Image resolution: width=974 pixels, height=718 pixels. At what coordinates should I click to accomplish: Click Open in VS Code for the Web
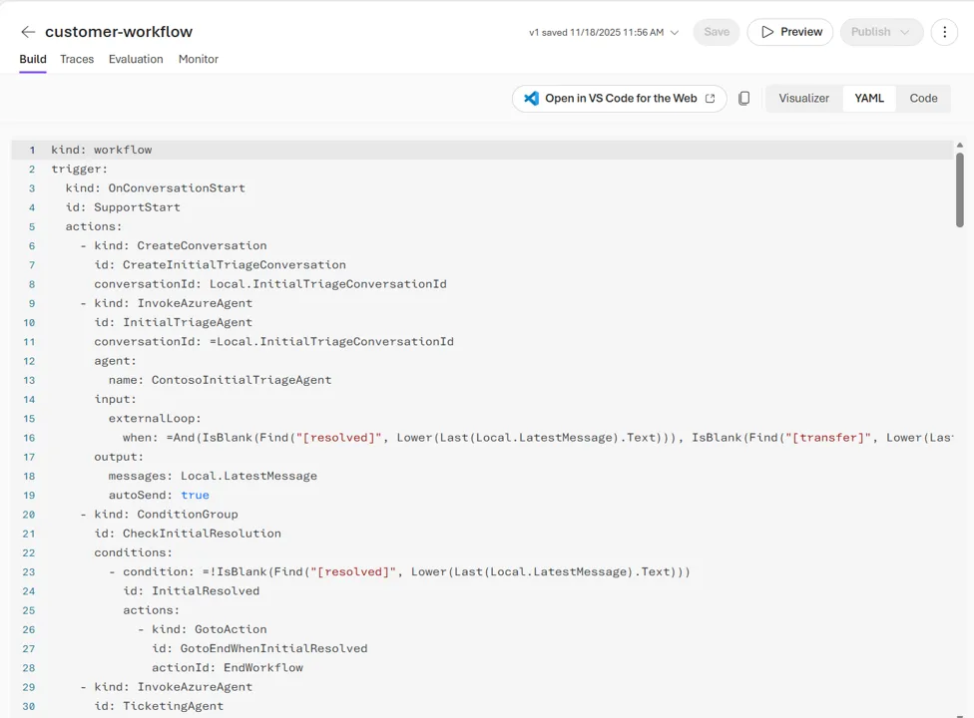620,99
